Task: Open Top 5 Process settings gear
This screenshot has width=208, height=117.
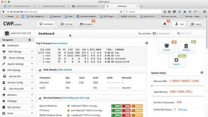Action: (147, 43)
